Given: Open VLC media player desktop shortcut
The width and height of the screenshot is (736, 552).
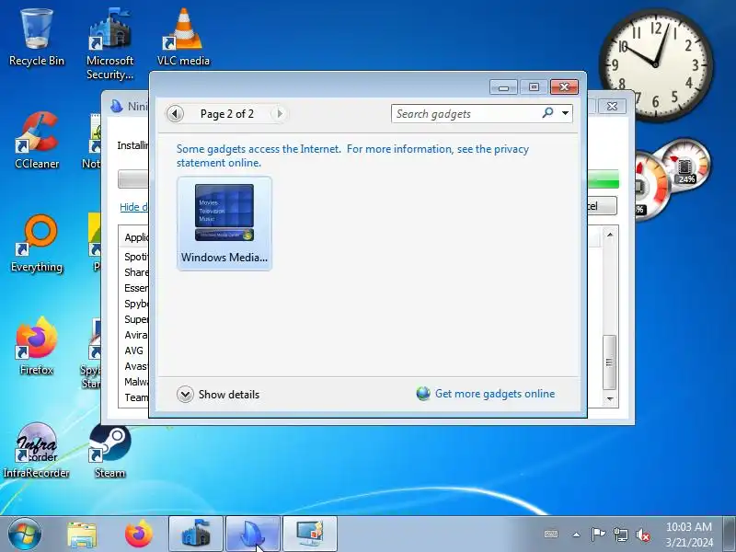Looking at the screenshot, I should coord(183,38).
